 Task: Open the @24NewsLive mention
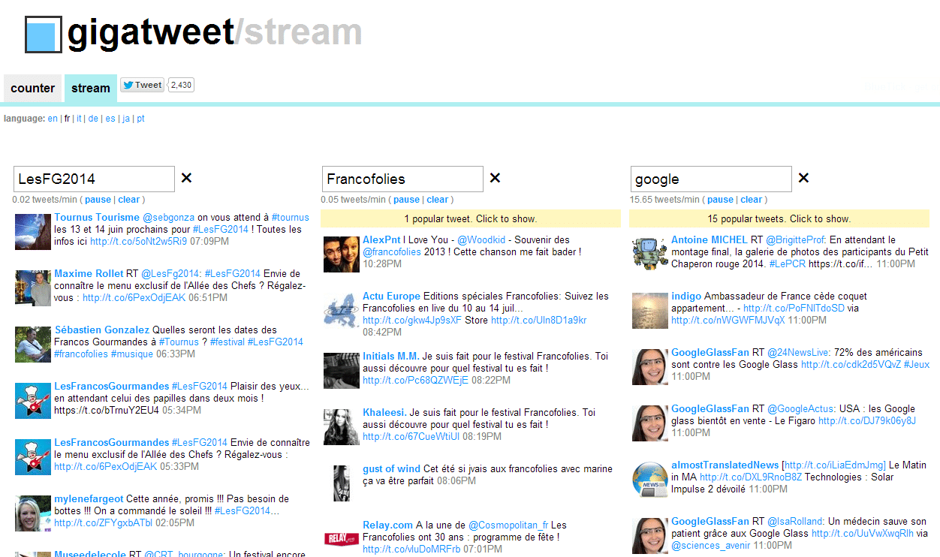click(797, 353)
